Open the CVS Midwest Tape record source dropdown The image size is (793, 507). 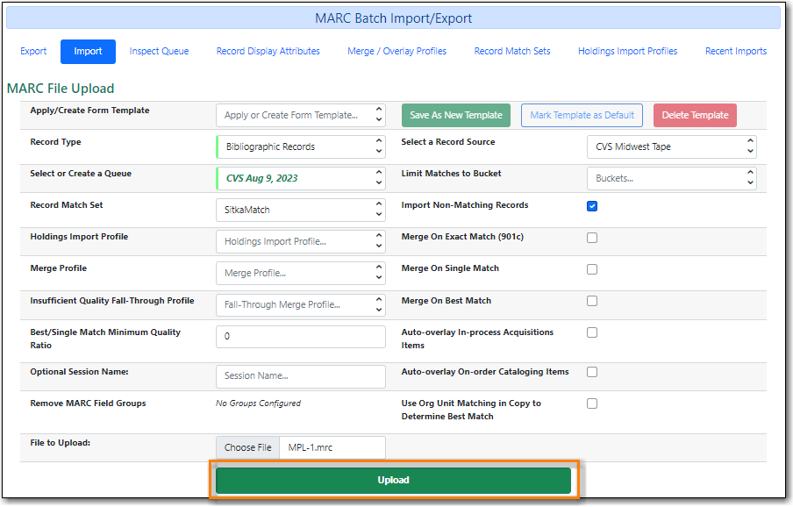pos(671,146)
